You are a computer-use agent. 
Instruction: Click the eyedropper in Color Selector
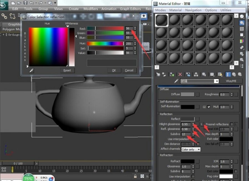click(31, 70)
